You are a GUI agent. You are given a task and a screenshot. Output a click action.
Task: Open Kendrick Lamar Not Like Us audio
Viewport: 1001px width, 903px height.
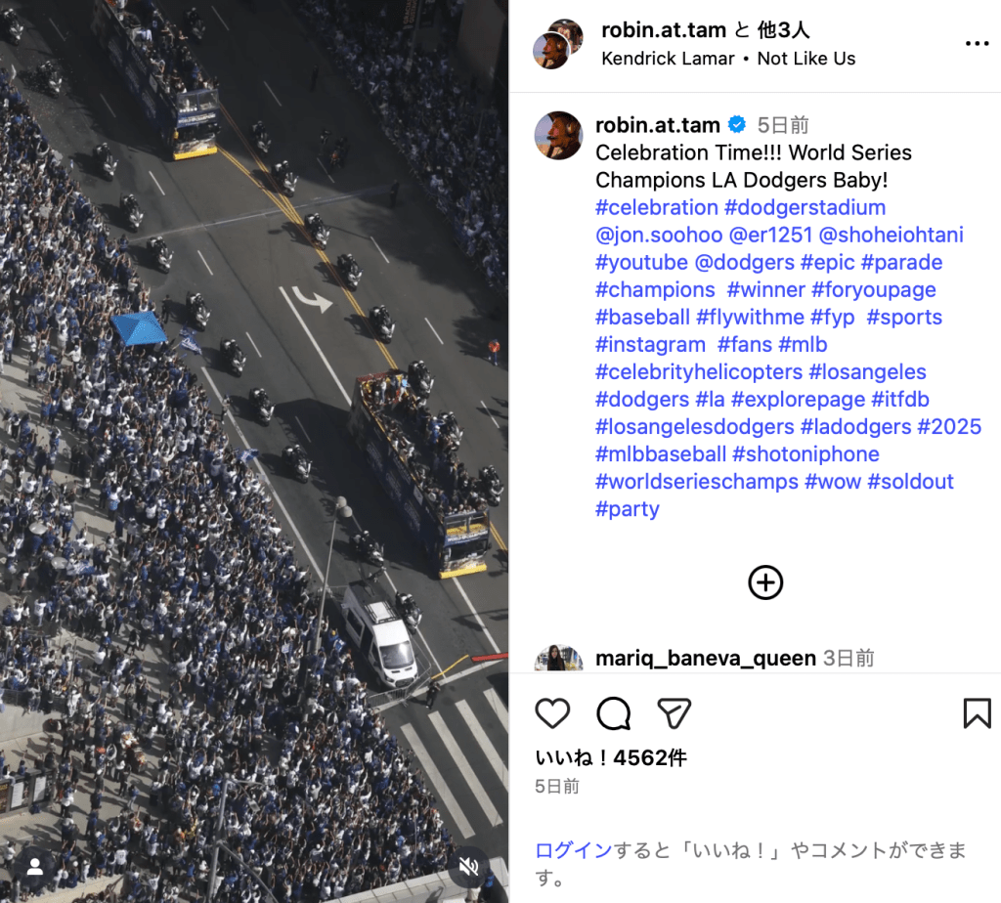coord(728,59)
